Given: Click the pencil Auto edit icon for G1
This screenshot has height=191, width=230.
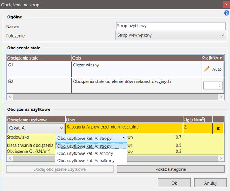Looking at the screenshot, I should pyautogui.click(x=207, y=69).
